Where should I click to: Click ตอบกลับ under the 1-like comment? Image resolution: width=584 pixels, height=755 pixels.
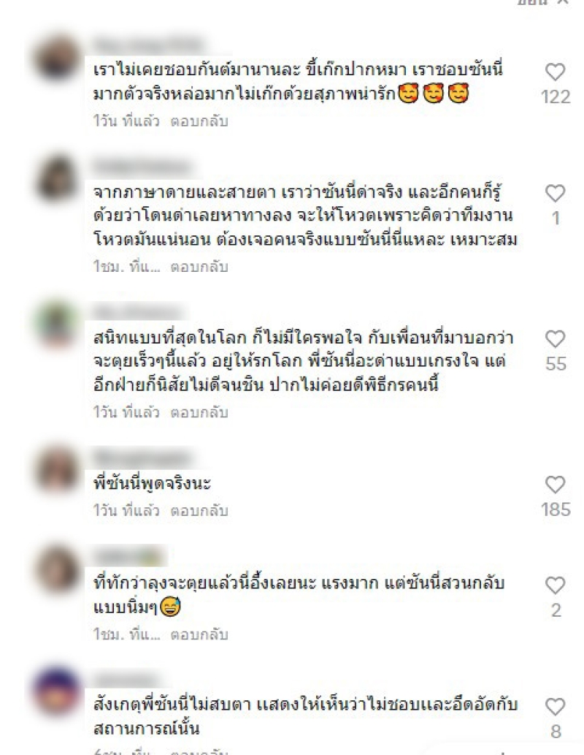(199, 267)
